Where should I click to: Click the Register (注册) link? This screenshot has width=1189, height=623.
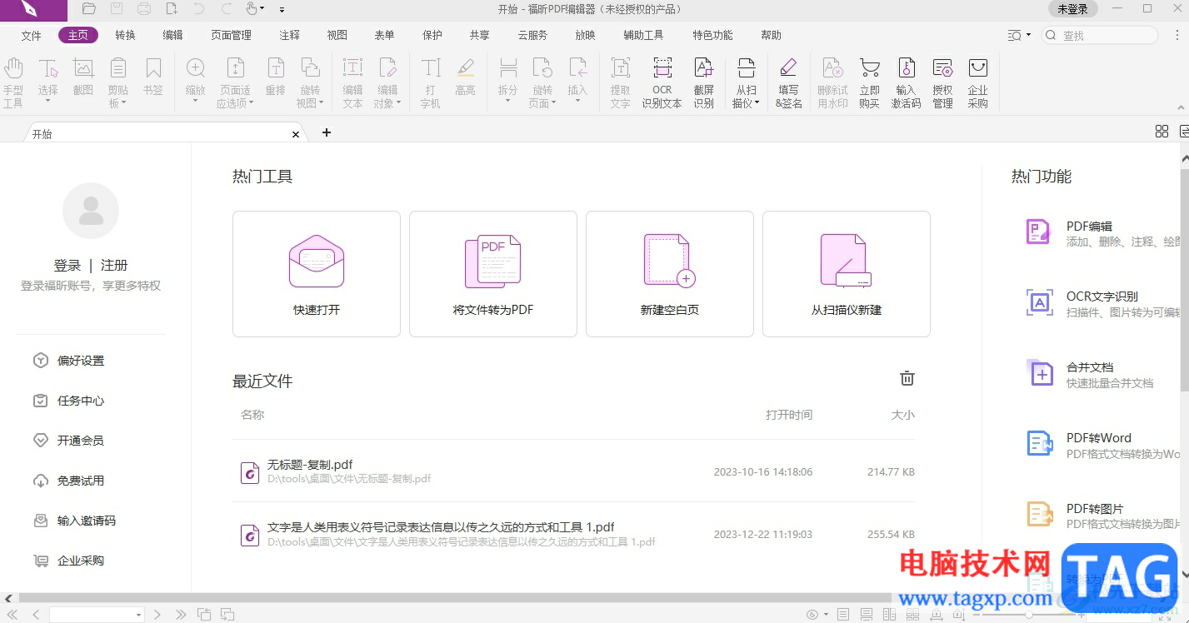(114, 266)
